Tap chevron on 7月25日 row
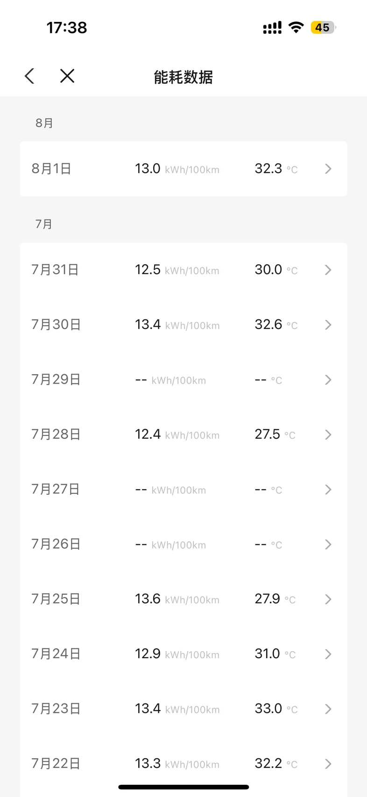This screenshot has width=367, height=797. pyautogui.click(x=328, y=599)
